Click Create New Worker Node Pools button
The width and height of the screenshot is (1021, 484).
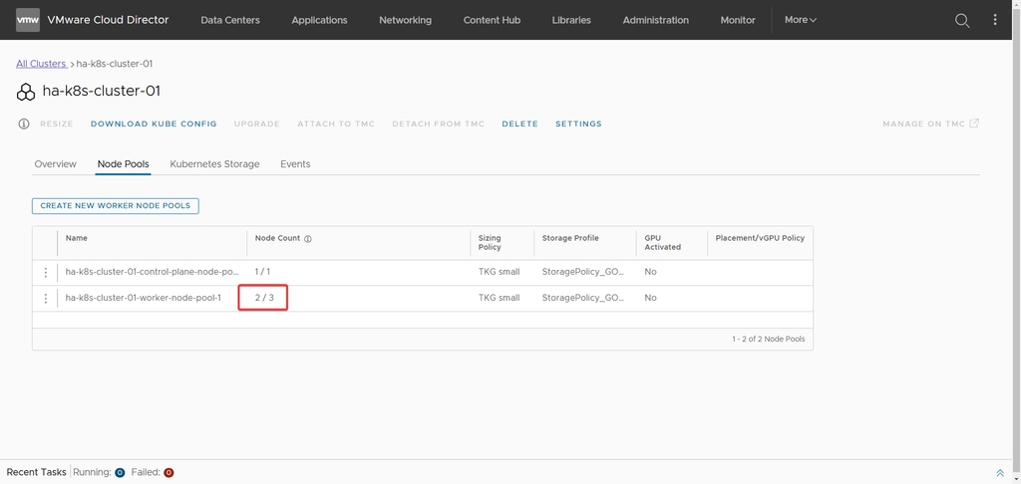click(116, 206)
